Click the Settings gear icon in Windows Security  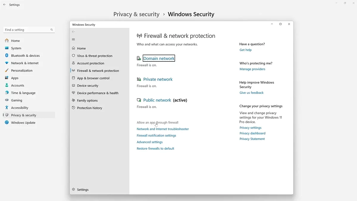73,189
